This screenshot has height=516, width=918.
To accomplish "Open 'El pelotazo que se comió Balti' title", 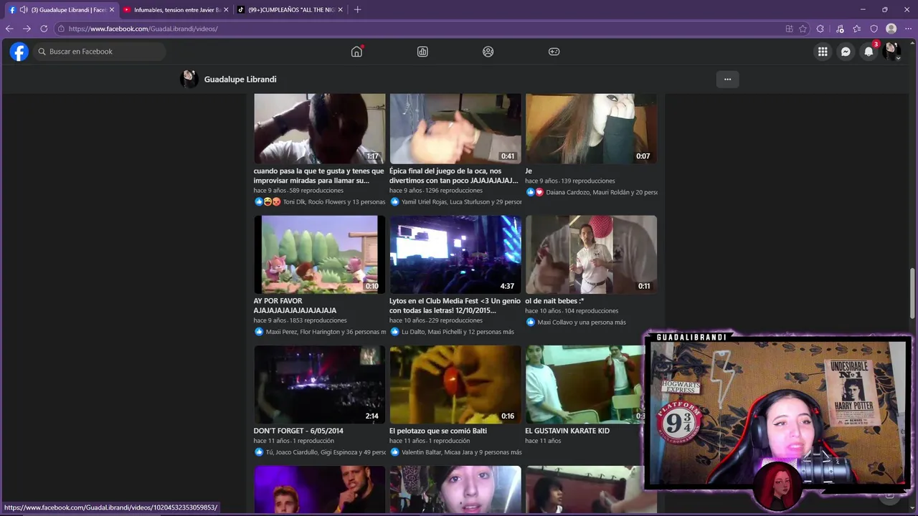I will (438, 431).
